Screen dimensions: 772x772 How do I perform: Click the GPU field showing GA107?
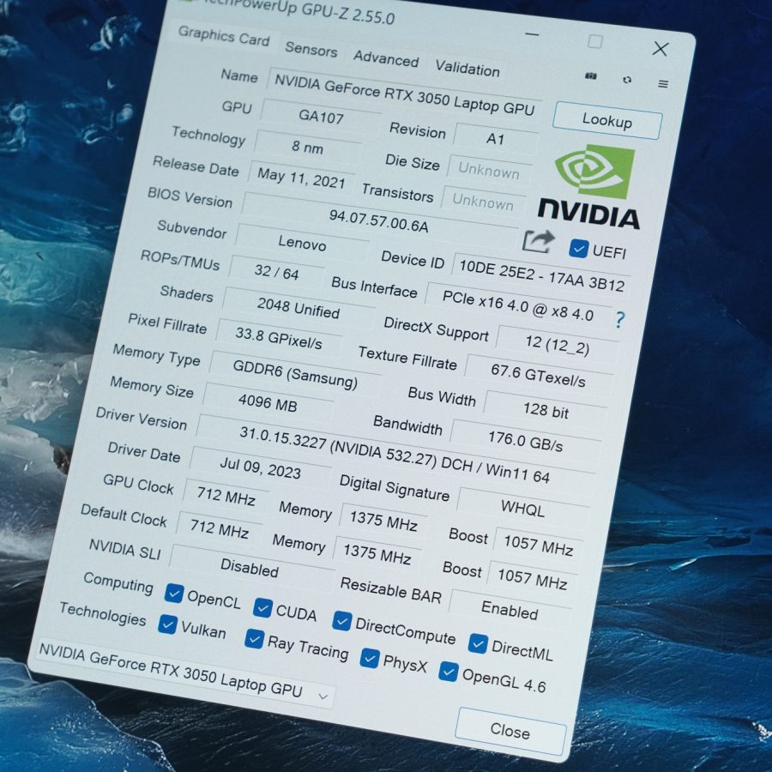point(321,117)
